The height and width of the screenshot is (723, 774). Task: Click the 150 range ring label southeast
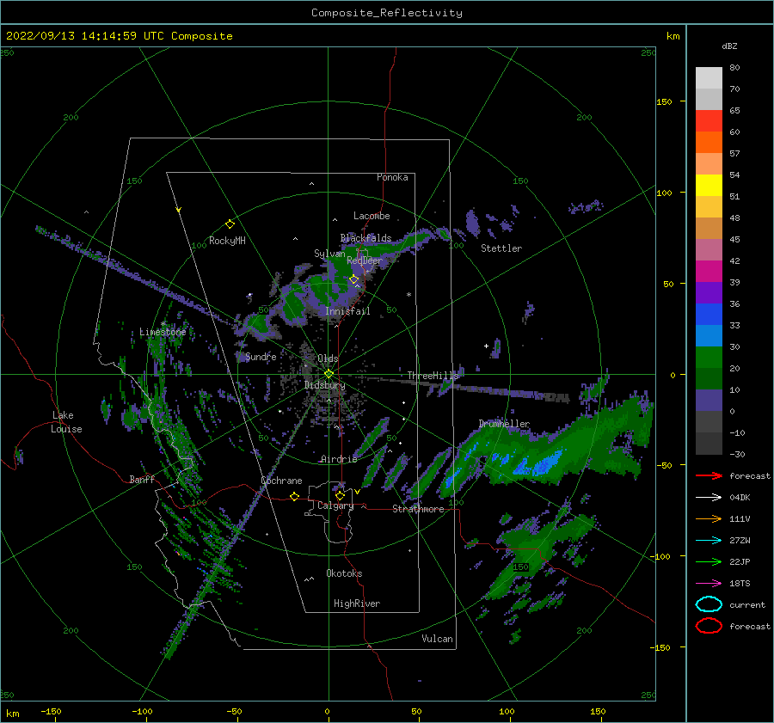point(520,567)
